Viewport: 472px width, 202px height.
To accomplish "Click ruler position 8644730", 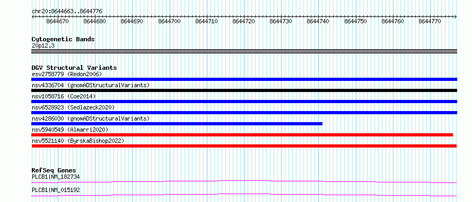I will click(281, 21).
